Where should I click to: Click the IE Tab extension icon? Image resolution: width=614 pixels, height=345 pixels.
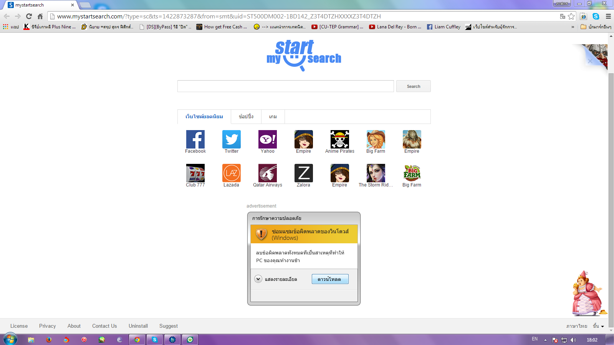coord(583,16)
